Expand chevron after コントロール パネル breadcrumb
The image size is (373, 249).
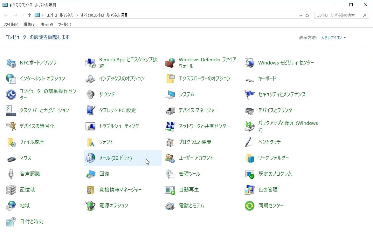click(x=77, y=15)
